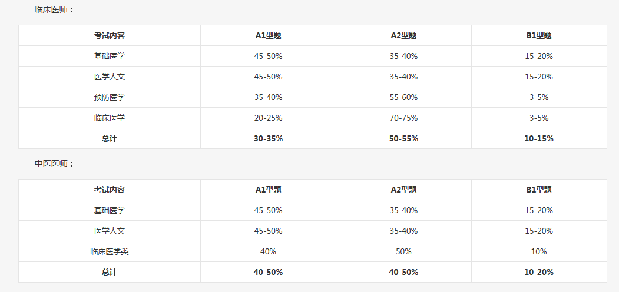Click the 临床医师 heading above the first table

click(x=54, y=9)
